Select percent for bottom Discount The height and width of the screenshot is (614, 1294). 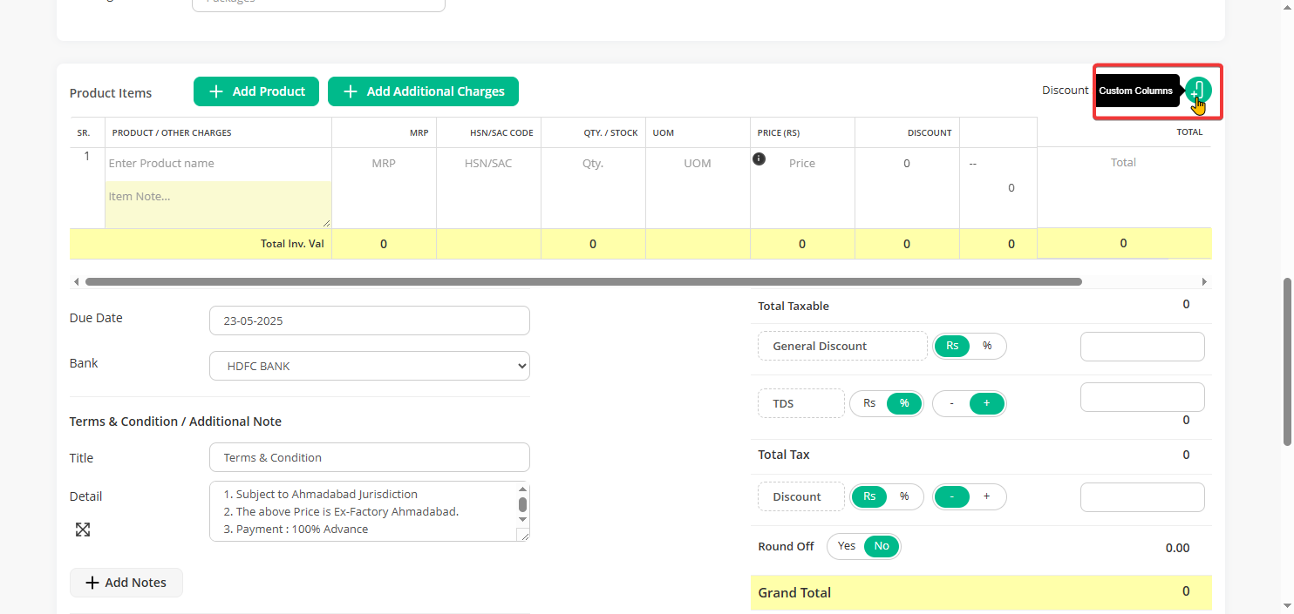[904, 496]
